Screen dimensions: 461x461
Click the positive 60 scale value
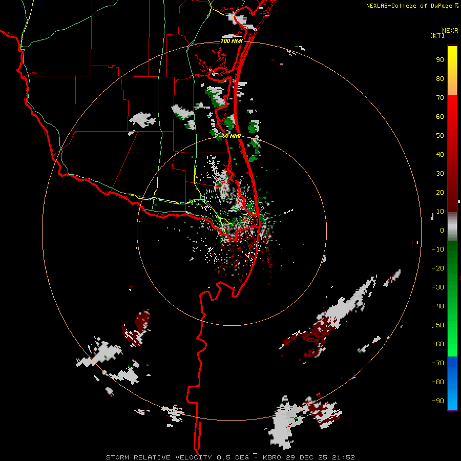pyautogui.click(x=440, y=116)
